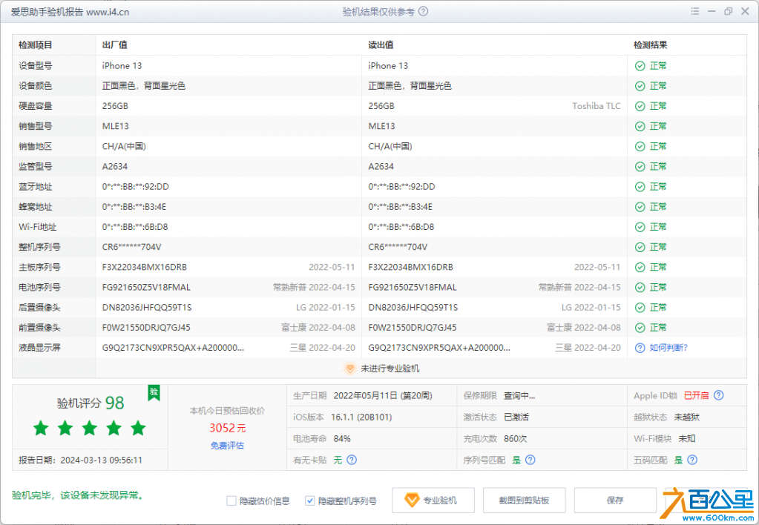Select the Wi-Fi模块 未知 value
759x525 pixels.
(687, 439)
